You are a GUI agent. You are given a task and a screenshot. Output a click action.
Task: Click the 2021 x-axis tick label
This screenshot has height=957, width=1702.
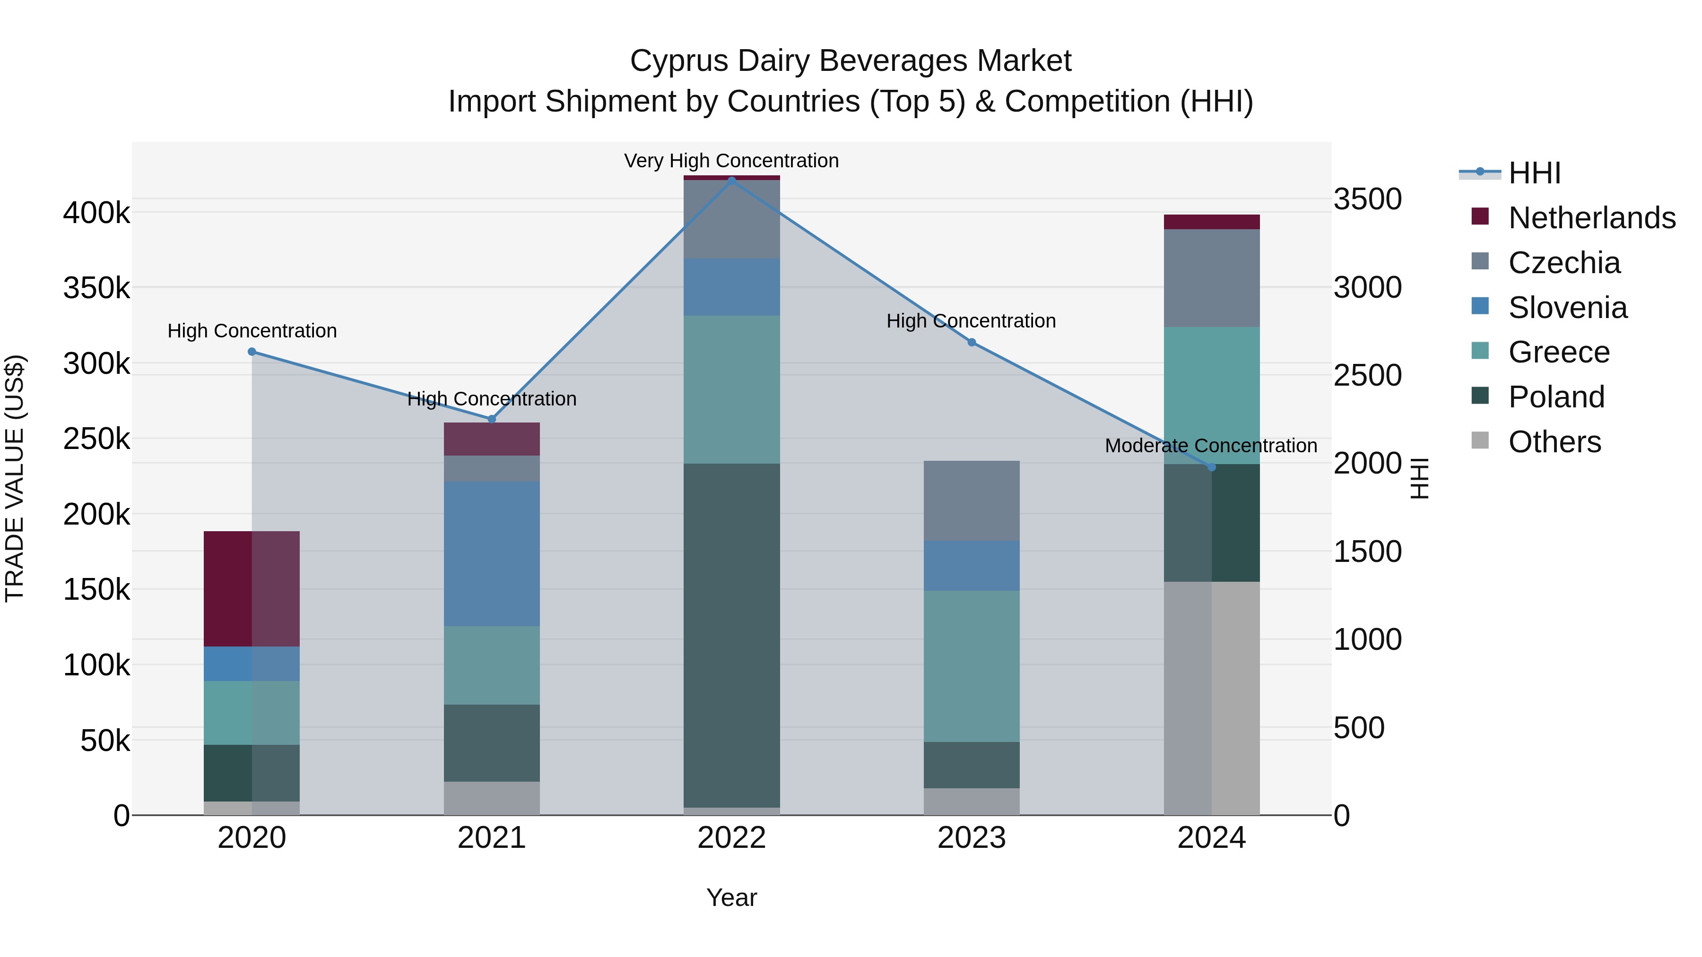(492, 838)
